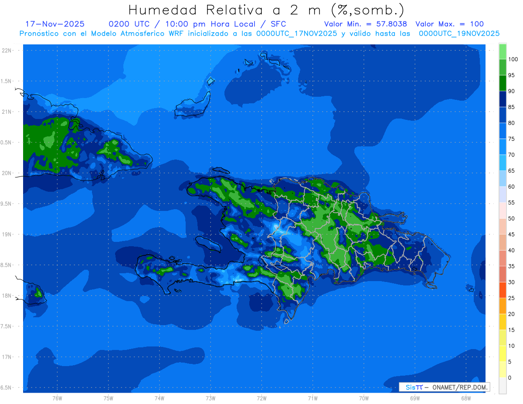Select the date '17-Nov-2025' in the header
The height and width of the screenshot is (404, 523).
click(55, 24)
